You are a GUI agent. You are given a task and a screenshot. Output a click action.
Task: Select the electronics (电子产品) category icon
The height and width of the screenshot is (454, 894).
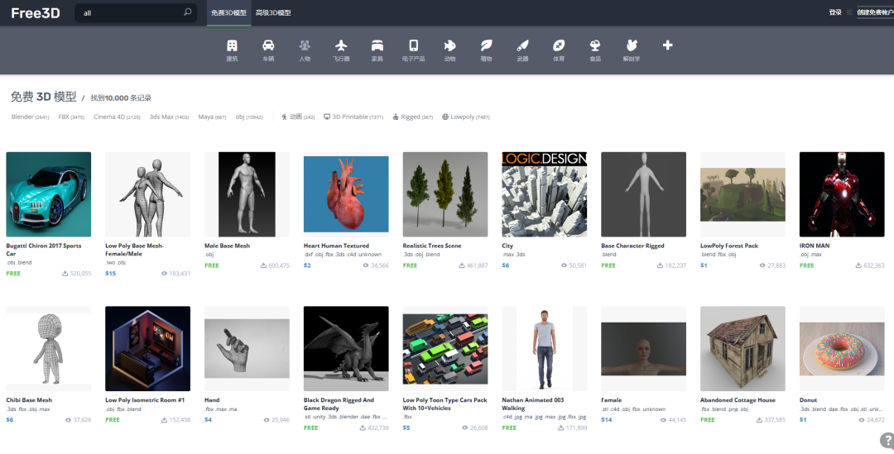413,45
